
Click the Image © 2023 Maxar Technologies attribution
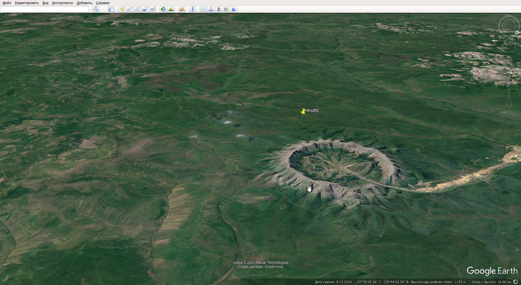(260, 263)
